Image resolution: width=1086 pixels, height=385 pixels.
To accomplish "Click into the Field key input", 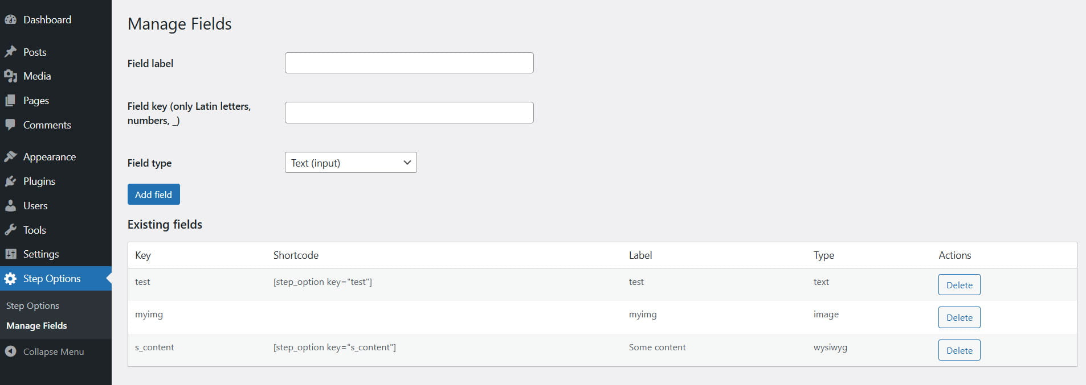I will click(409, 113).
